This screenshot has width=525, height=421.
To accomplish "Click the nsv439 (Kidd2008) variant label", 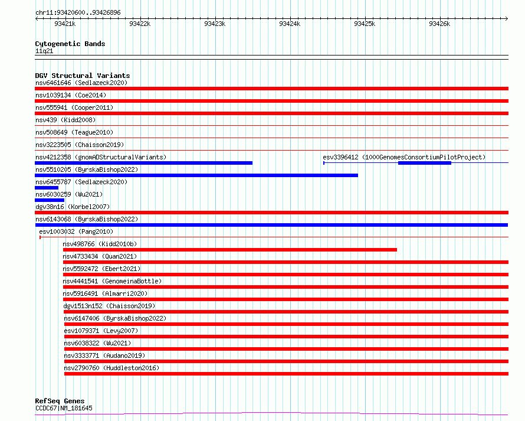I will (x=65, y=120).
